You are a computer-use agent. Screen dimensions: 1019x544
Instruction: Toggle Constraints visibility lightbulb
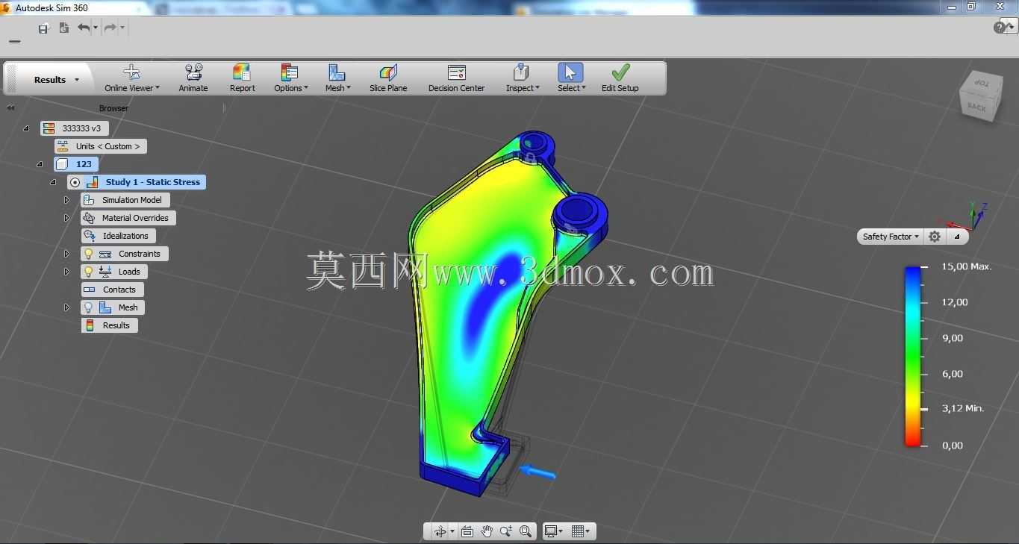89,254
